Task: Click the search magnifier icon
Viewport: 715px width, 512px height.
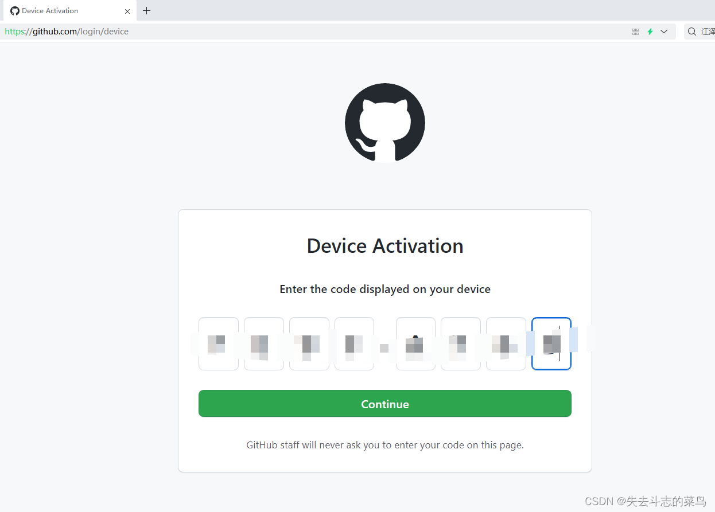Action: pyautogui.click(x=692, y=32)
